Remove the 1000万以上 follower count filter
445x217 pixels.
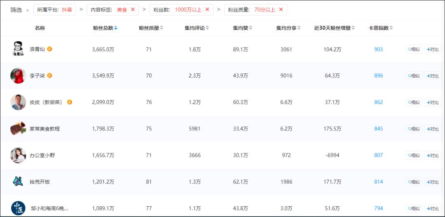coord(207,9)
